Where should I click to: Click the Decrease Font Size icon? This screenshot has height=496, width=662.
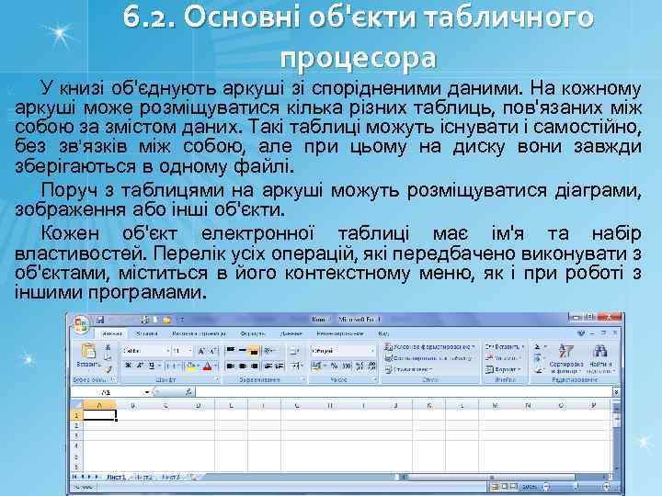tap(213, 351)
